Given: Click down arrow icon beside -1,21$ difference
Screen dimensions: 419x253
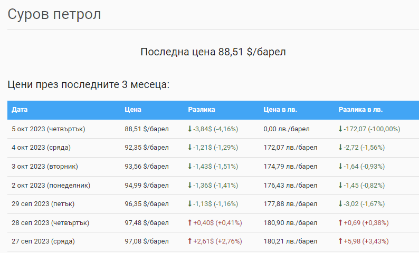Looking at the screenshot, I should click(x=190, y=148).
